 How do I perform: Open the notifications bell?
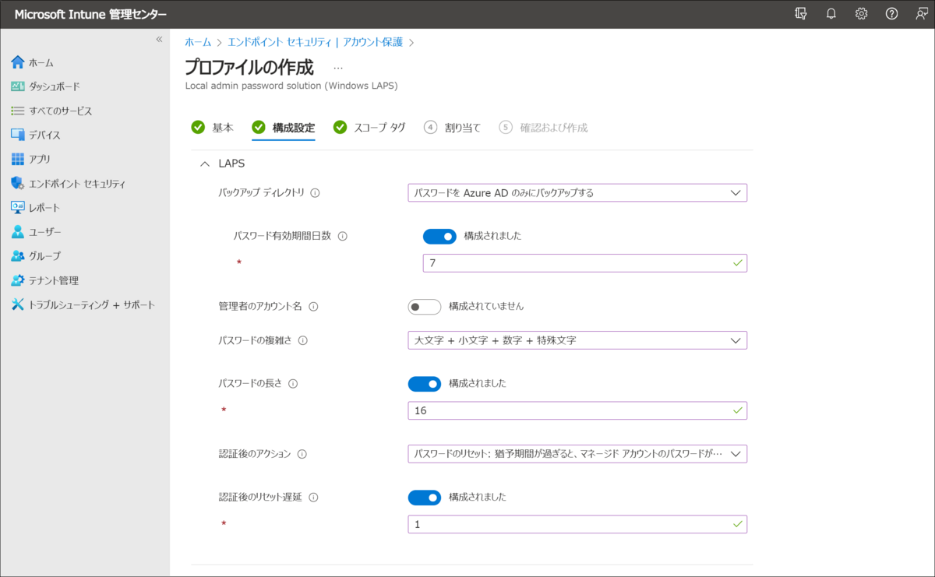click(831, 13)
